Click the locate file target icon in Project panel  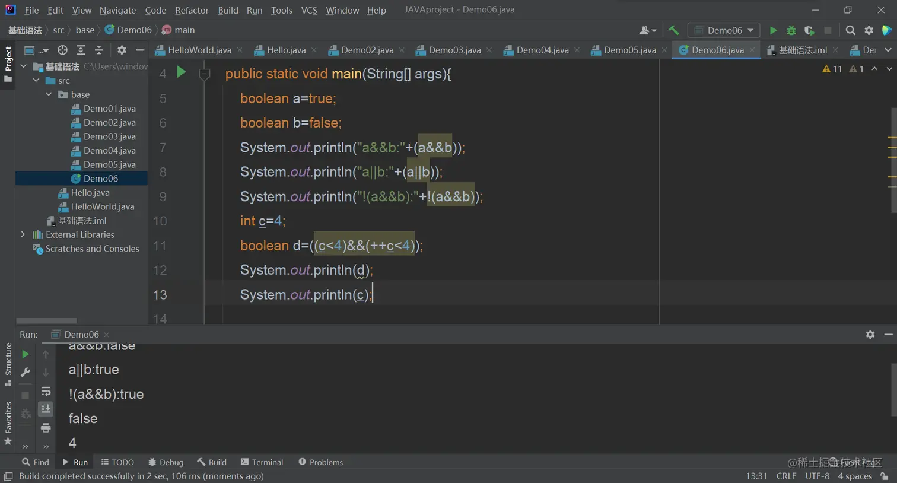click(x=62, y=50)
